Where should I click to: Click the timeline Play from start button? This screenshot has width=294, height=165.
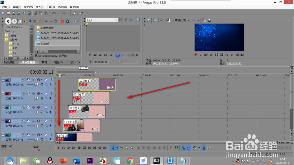pos(69,148)
